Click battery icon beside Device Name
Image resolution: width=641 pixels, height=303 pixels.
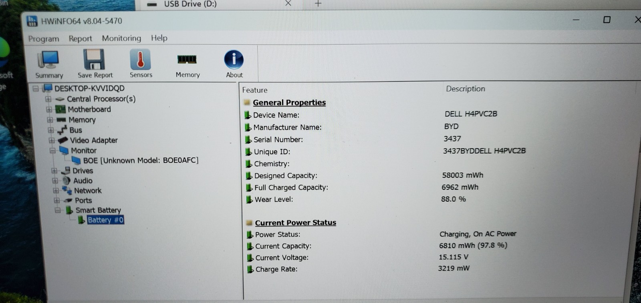coord(248,115)
